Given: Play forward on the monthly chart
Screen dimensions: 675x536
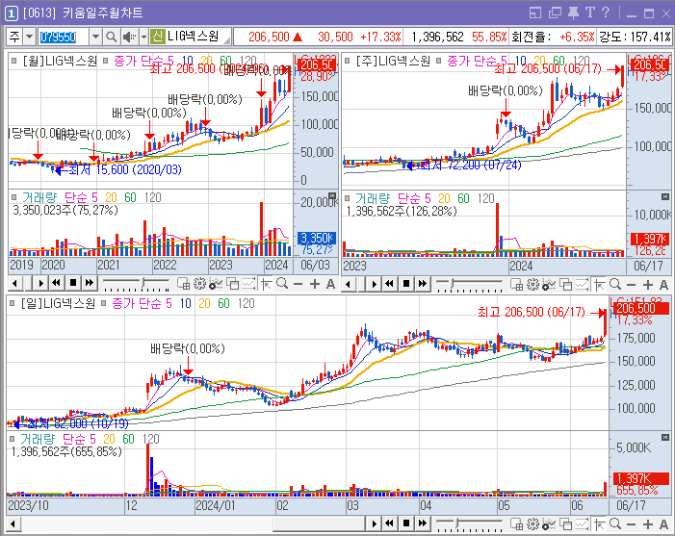Looking at the screenshot, I should 40,283.
